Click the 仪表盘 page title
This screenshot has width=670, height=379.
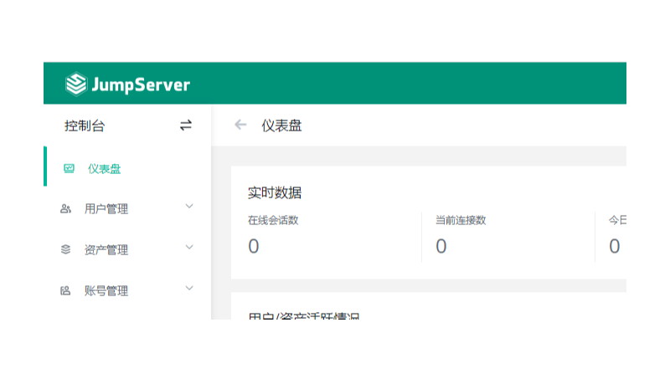tap(281, 125)
